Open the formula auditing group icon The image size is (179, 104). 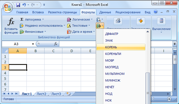point(141,21)
